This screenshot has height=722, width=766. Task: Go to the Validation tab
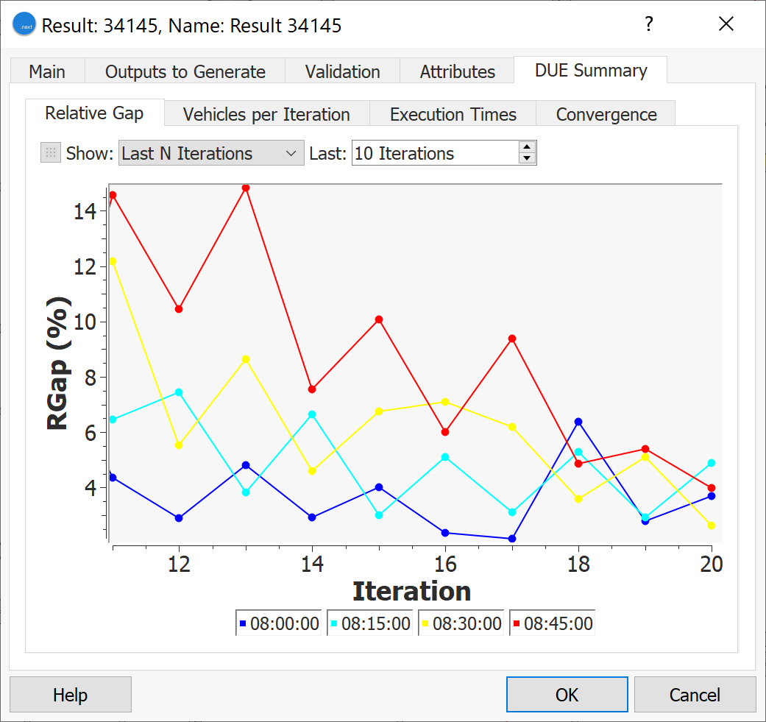click(342, 71)
